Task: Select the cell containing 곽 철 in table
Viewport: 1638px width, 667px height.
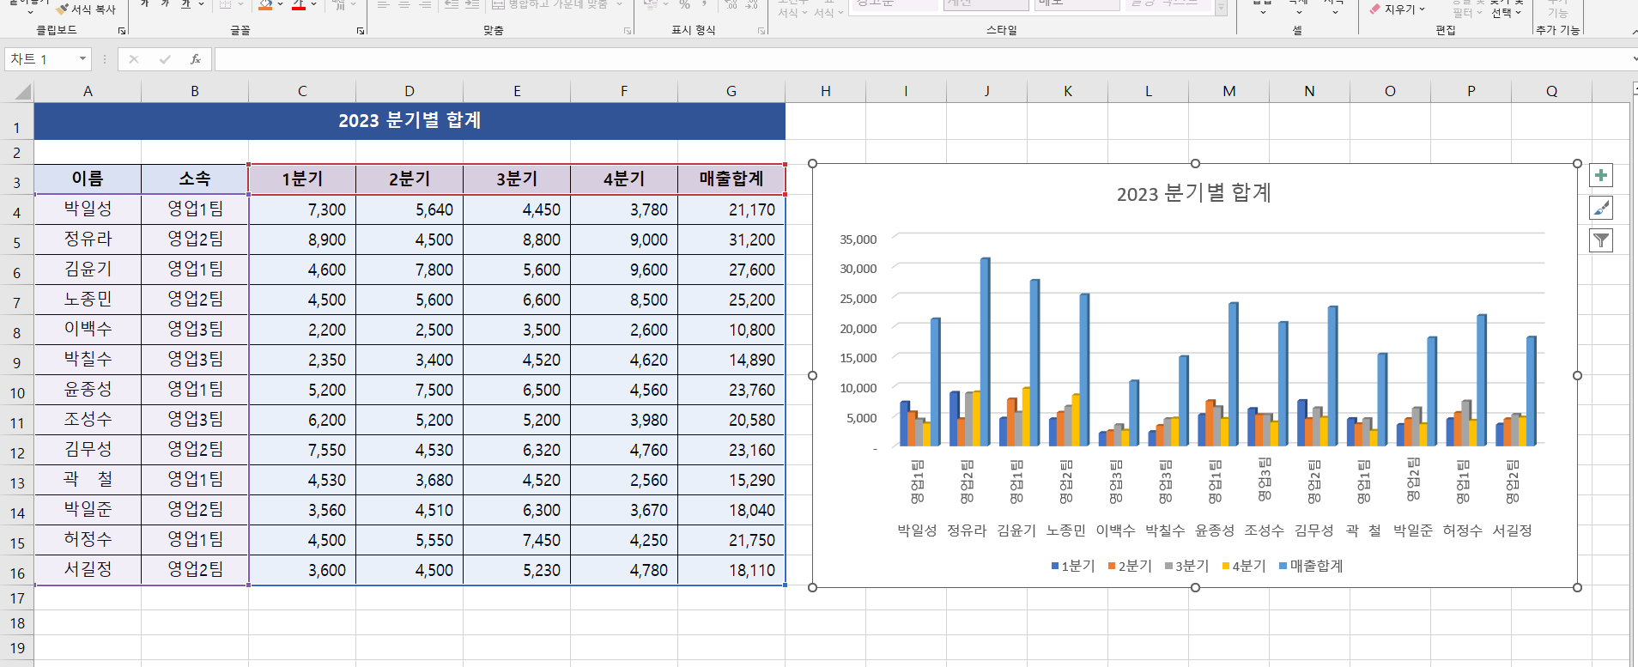Action: pos(88,480)
